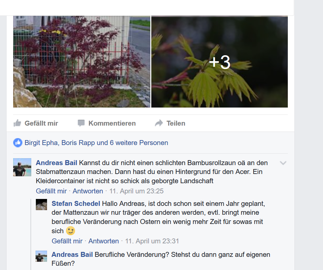Open the +3 additional photos thumbnail
Screen dimensions: 323x270
[220, 61]
